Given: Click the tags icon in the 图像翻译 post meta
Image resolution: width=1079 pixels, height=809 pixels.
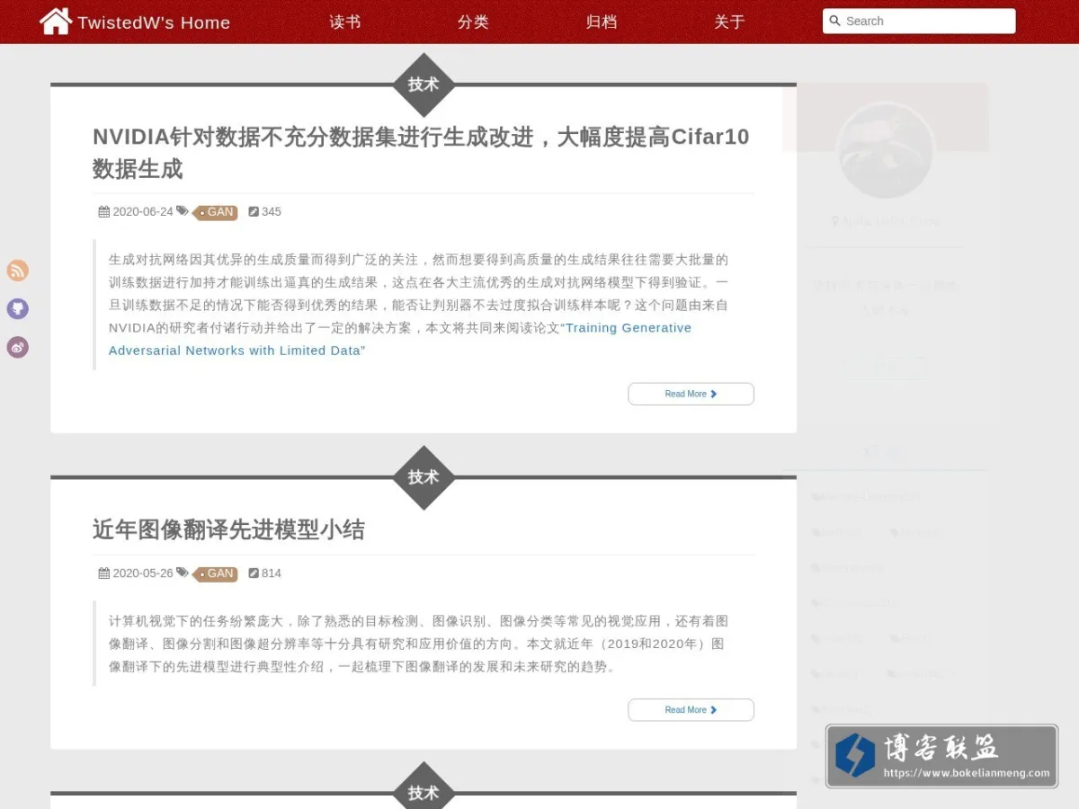Looking at the screenshot, I should pyautogui.click(x=183, y=573).
